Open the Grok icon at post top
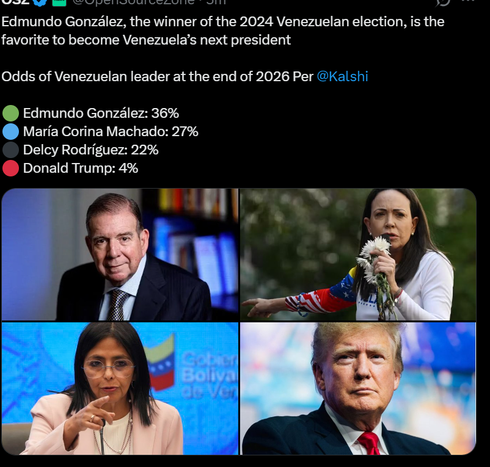The height and width of the screenshot is (467, 490). pyautogui.click(x=442, y=2)
